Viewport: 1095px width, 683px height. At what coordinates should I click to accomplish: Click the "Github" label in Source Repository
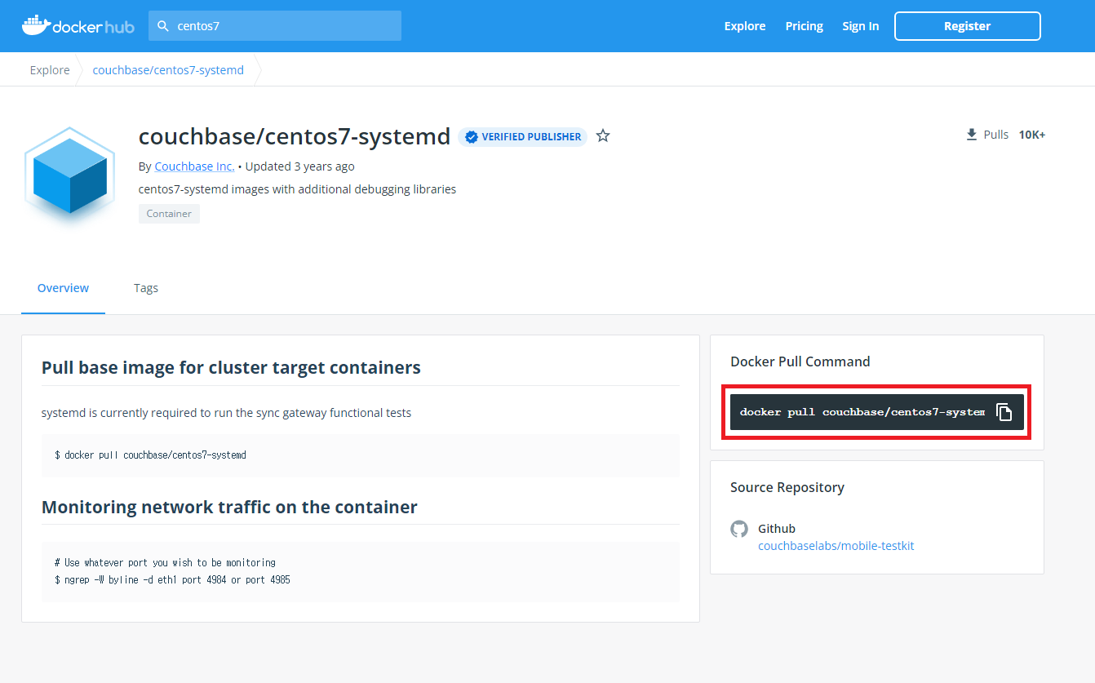click(x=777, y=529)
